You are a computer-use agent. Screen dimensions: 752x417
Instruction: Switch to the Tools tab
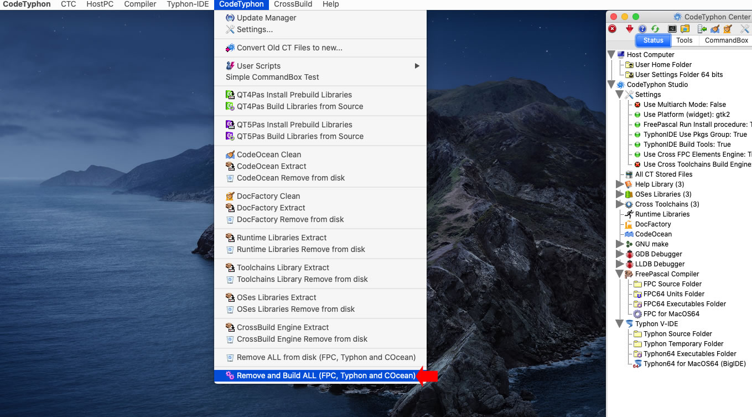click(x=684, y=40)
